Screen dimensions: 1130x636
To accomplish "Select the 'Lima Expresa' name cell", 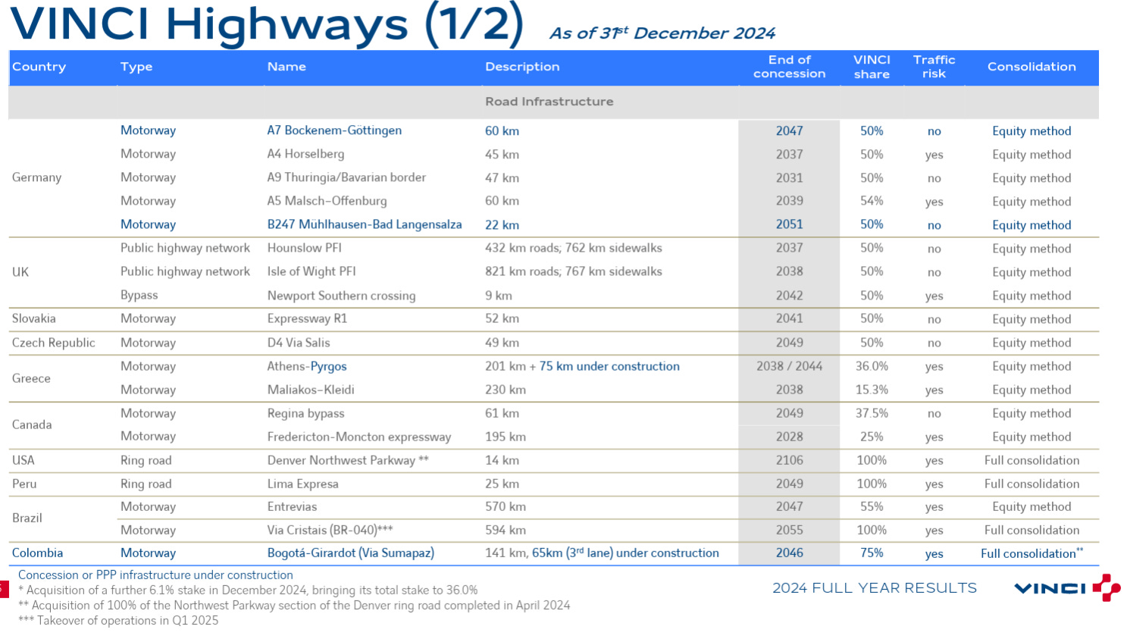I will tap(302, 484).
